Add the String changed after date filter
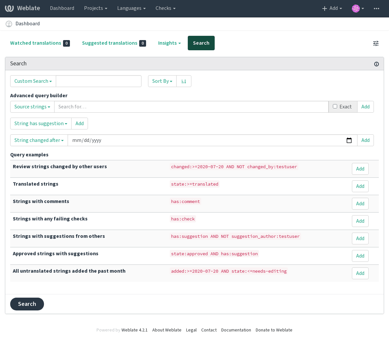389x341 pixels. [365, 140]
